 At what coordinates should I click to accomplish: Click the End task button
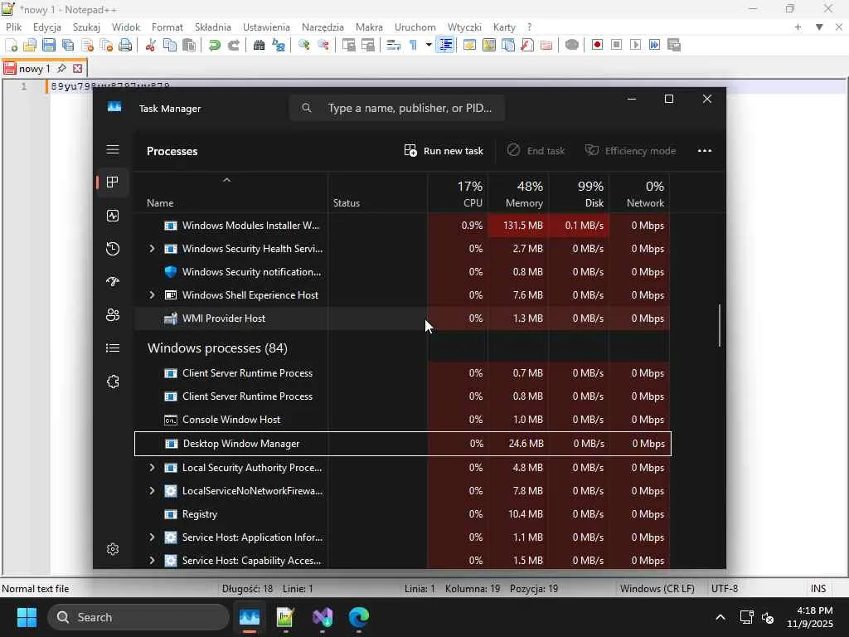pyautogui.click(x=536, y=151)
